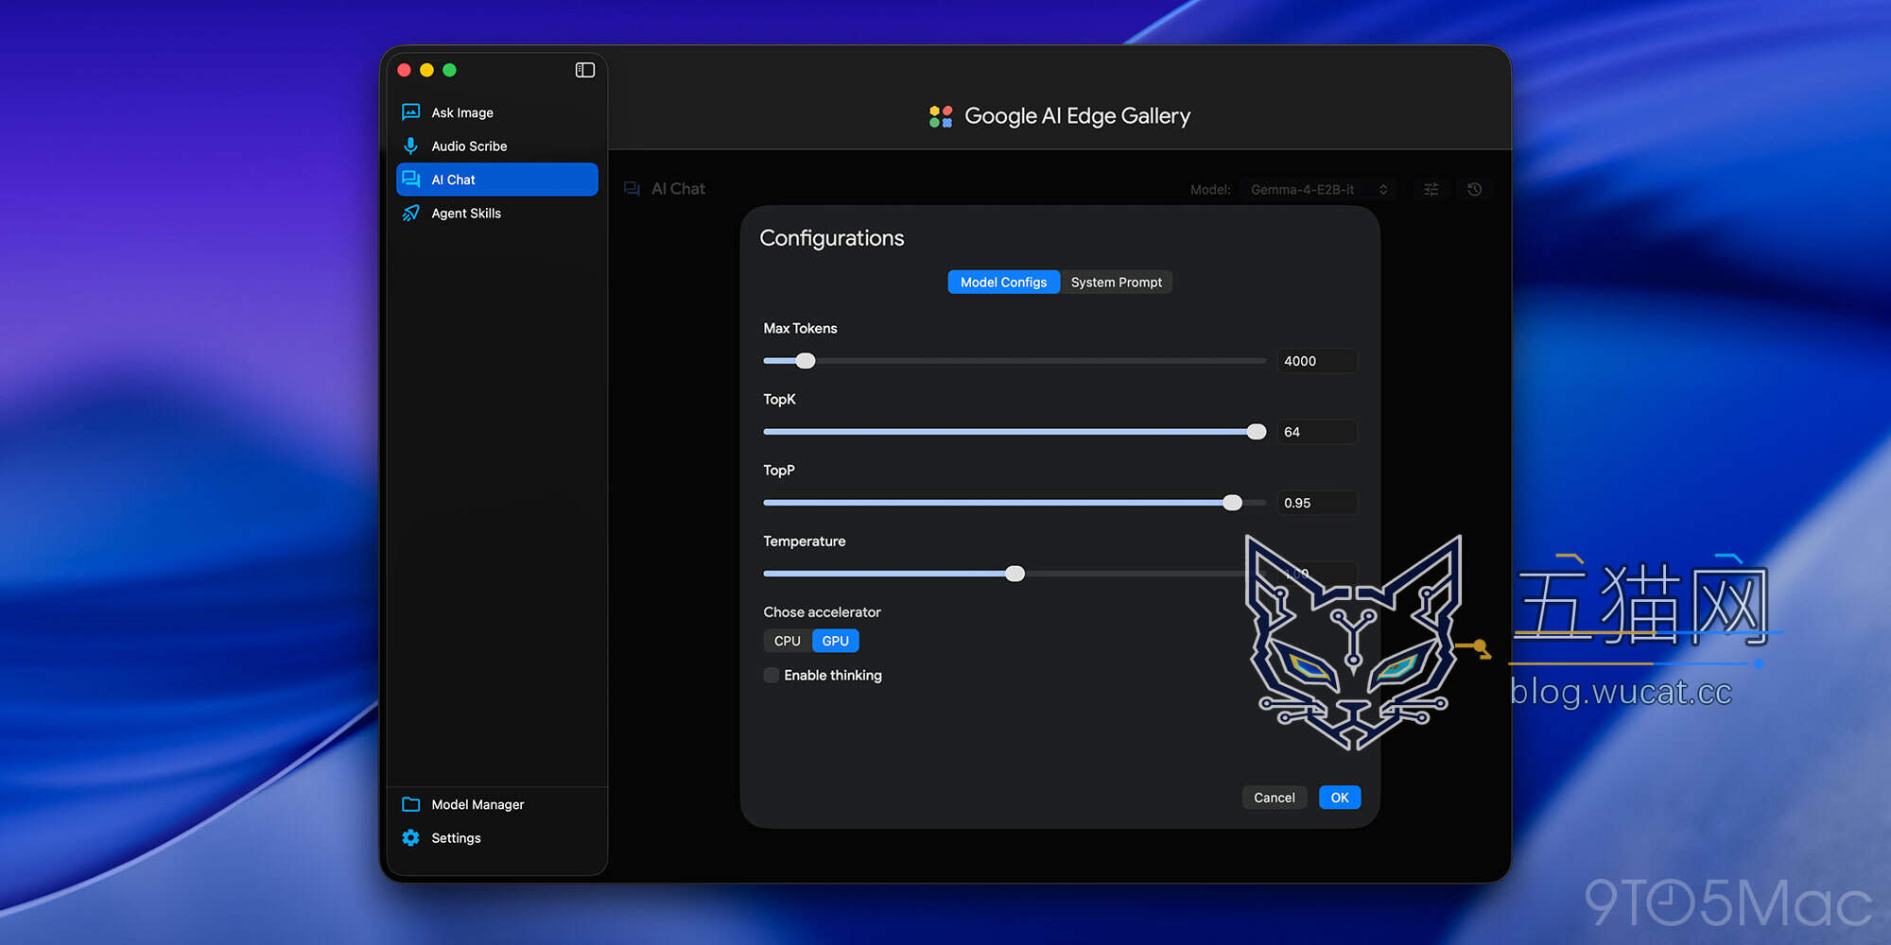Image resolution: width=1891 pixels, height=945 pixels.
Task: Click the Audio Scribe microphone icon
Action: (x=410, y=146)
